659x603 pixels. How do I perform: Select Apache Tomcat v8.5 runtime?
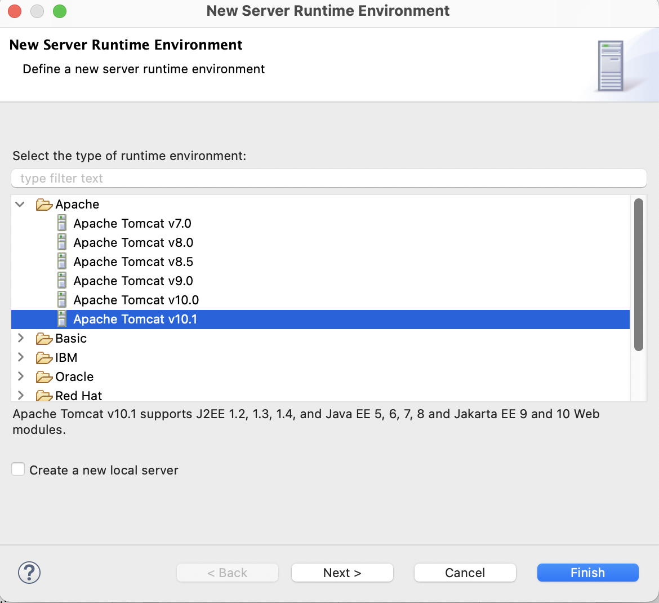click(x=133, y=261)
